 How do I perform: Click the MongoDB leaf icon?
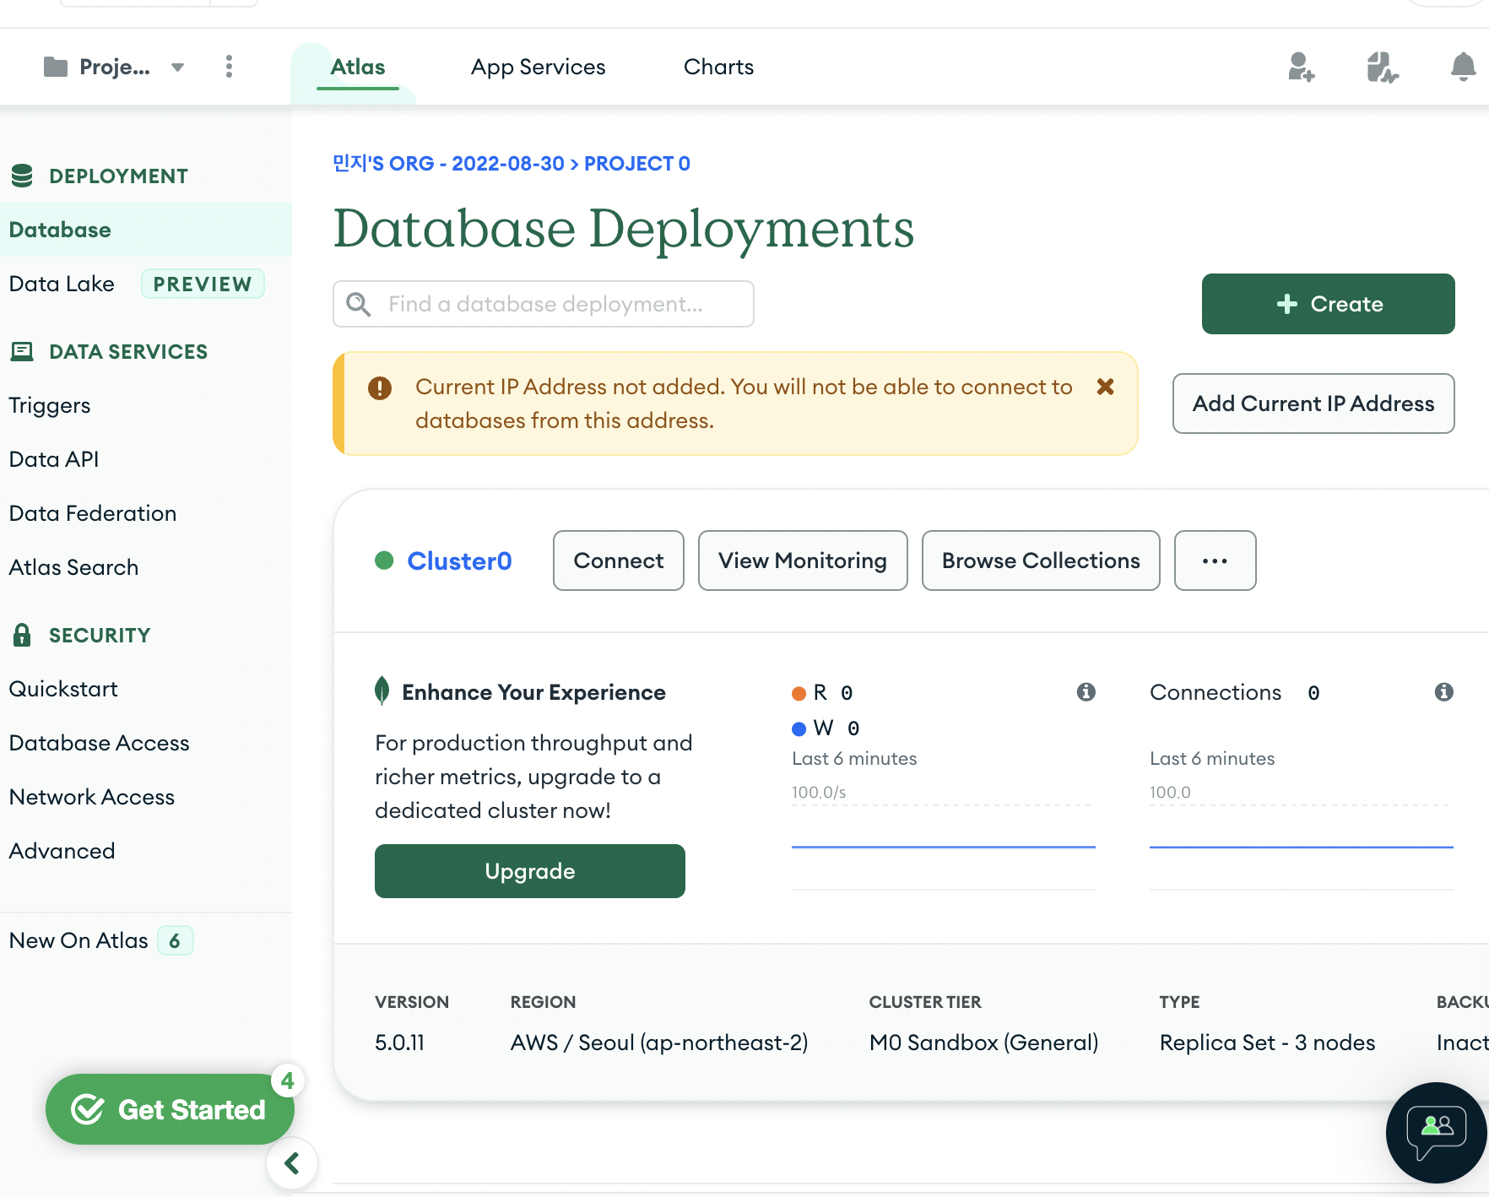pyautogui.click(x=382, y=691)
